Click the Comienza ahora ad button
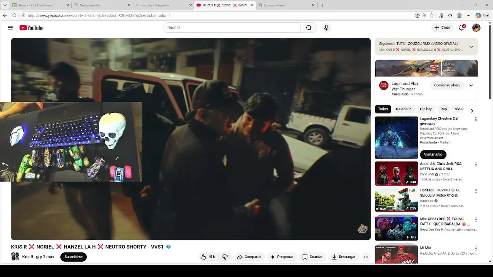The width and height of the screenshot is (493, 277). [447, 85]
